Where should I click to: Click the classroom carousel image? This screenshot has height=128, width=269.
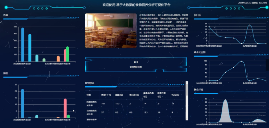[x=111, y=30]
